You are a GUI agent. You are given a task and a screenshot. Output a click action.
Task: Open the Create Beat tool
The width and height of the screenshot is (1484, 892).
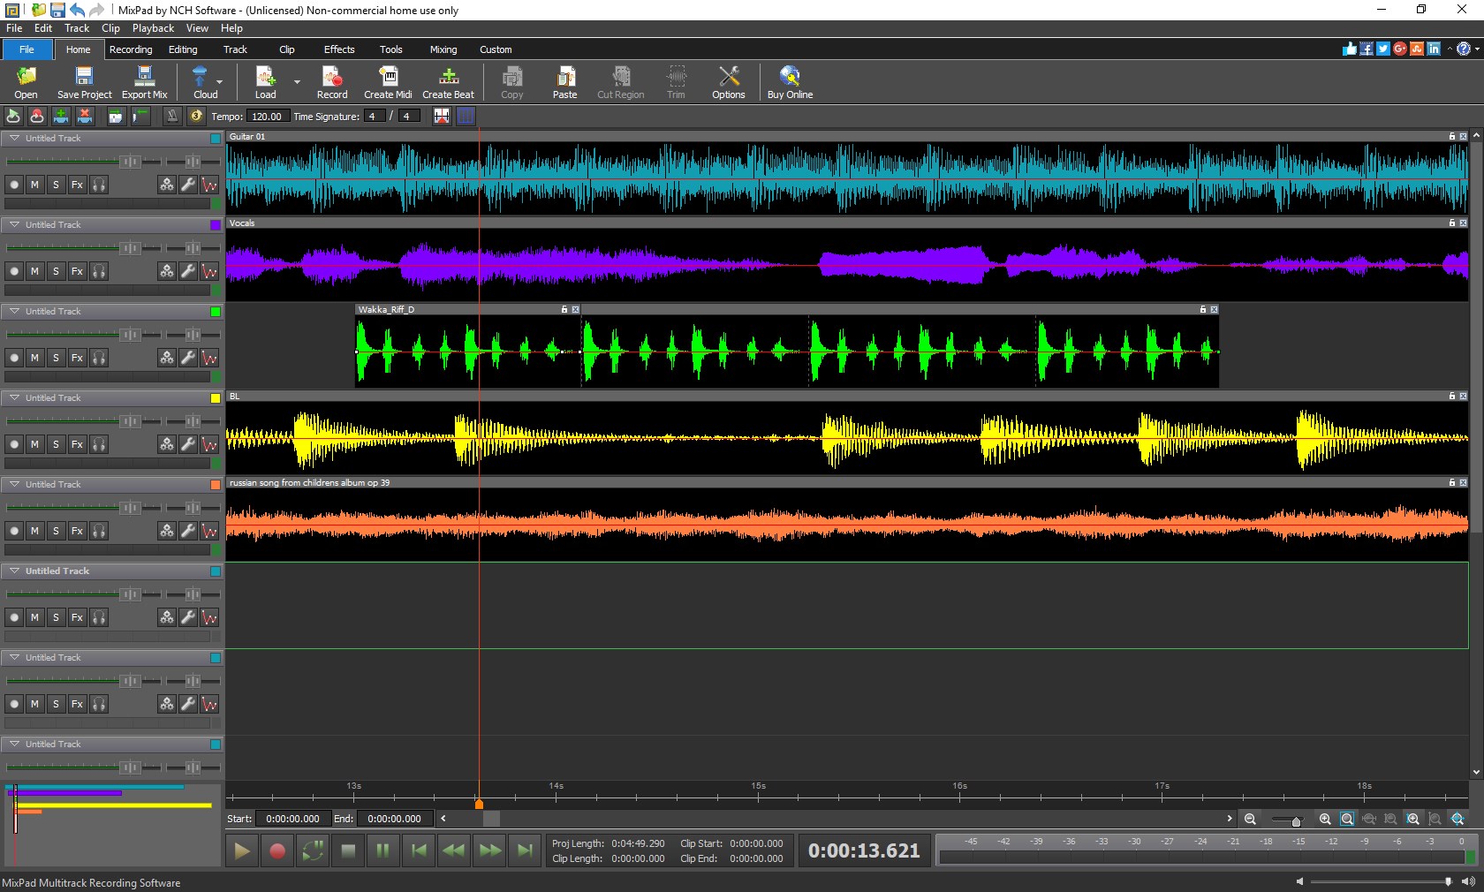(x=448, y=82)
